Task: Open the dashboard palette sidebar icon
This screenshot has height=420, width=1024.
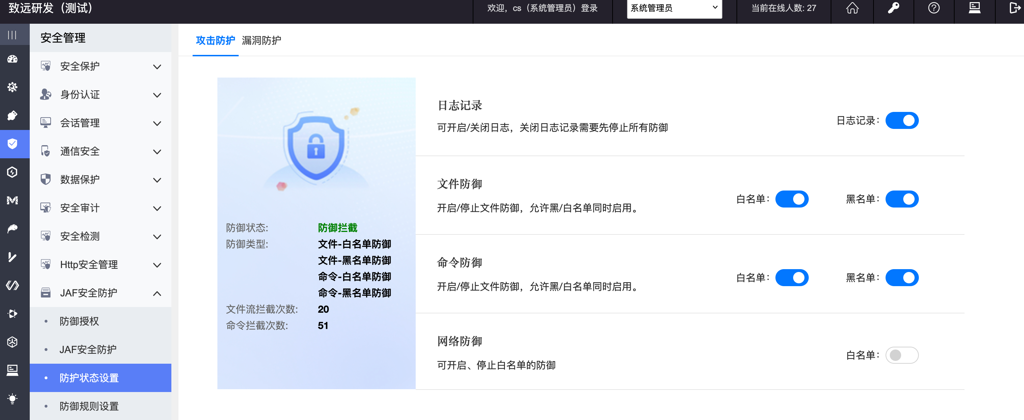Action: 12,59
